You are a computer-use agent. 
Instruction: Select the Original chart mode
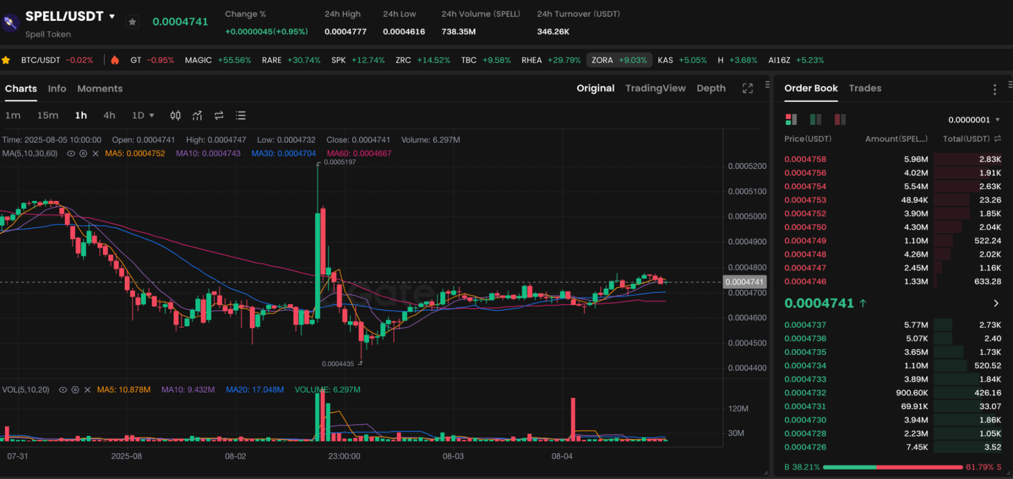595,89
